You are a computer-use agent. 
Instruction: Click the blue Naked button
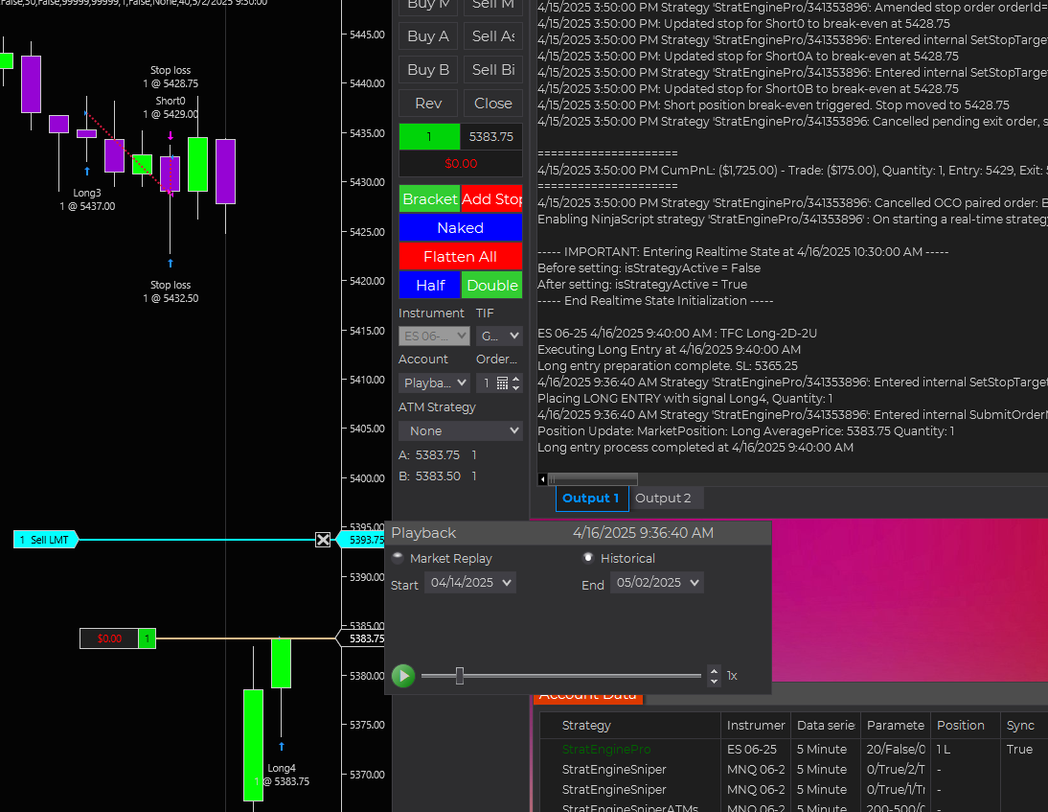pyautogui.click(x=461, y=227)
